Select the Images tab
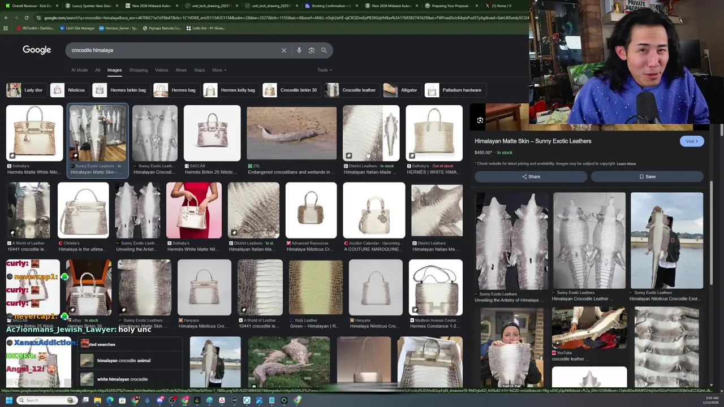Viewport: 724px width, 407px height. point(114,70)
